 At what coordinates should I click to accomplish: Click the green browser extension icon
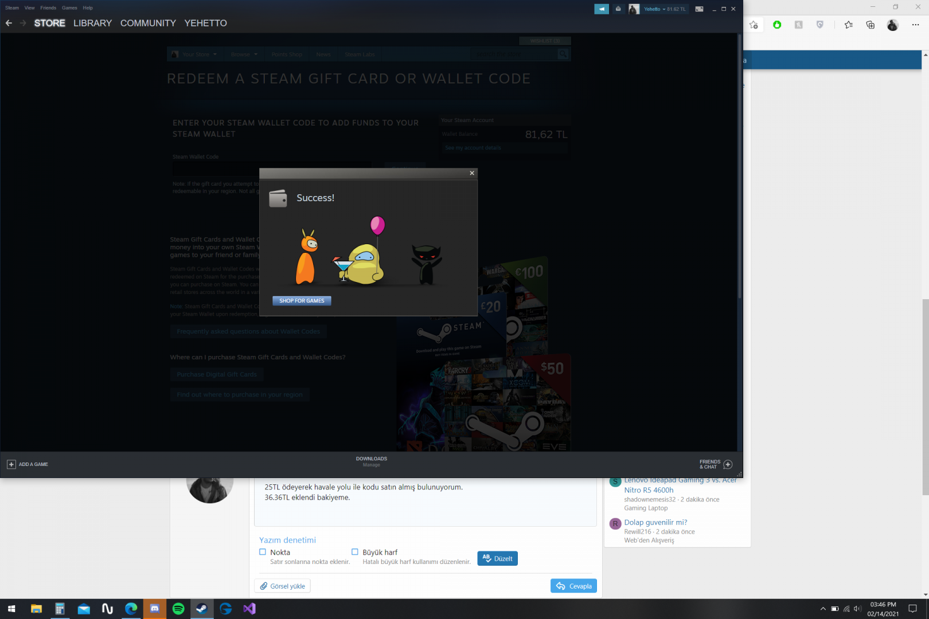point(777,25)
